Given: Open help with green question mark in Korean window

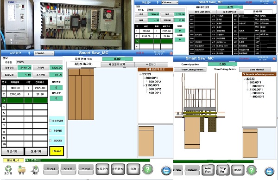Looking at the screenshot, I should 147,169.
